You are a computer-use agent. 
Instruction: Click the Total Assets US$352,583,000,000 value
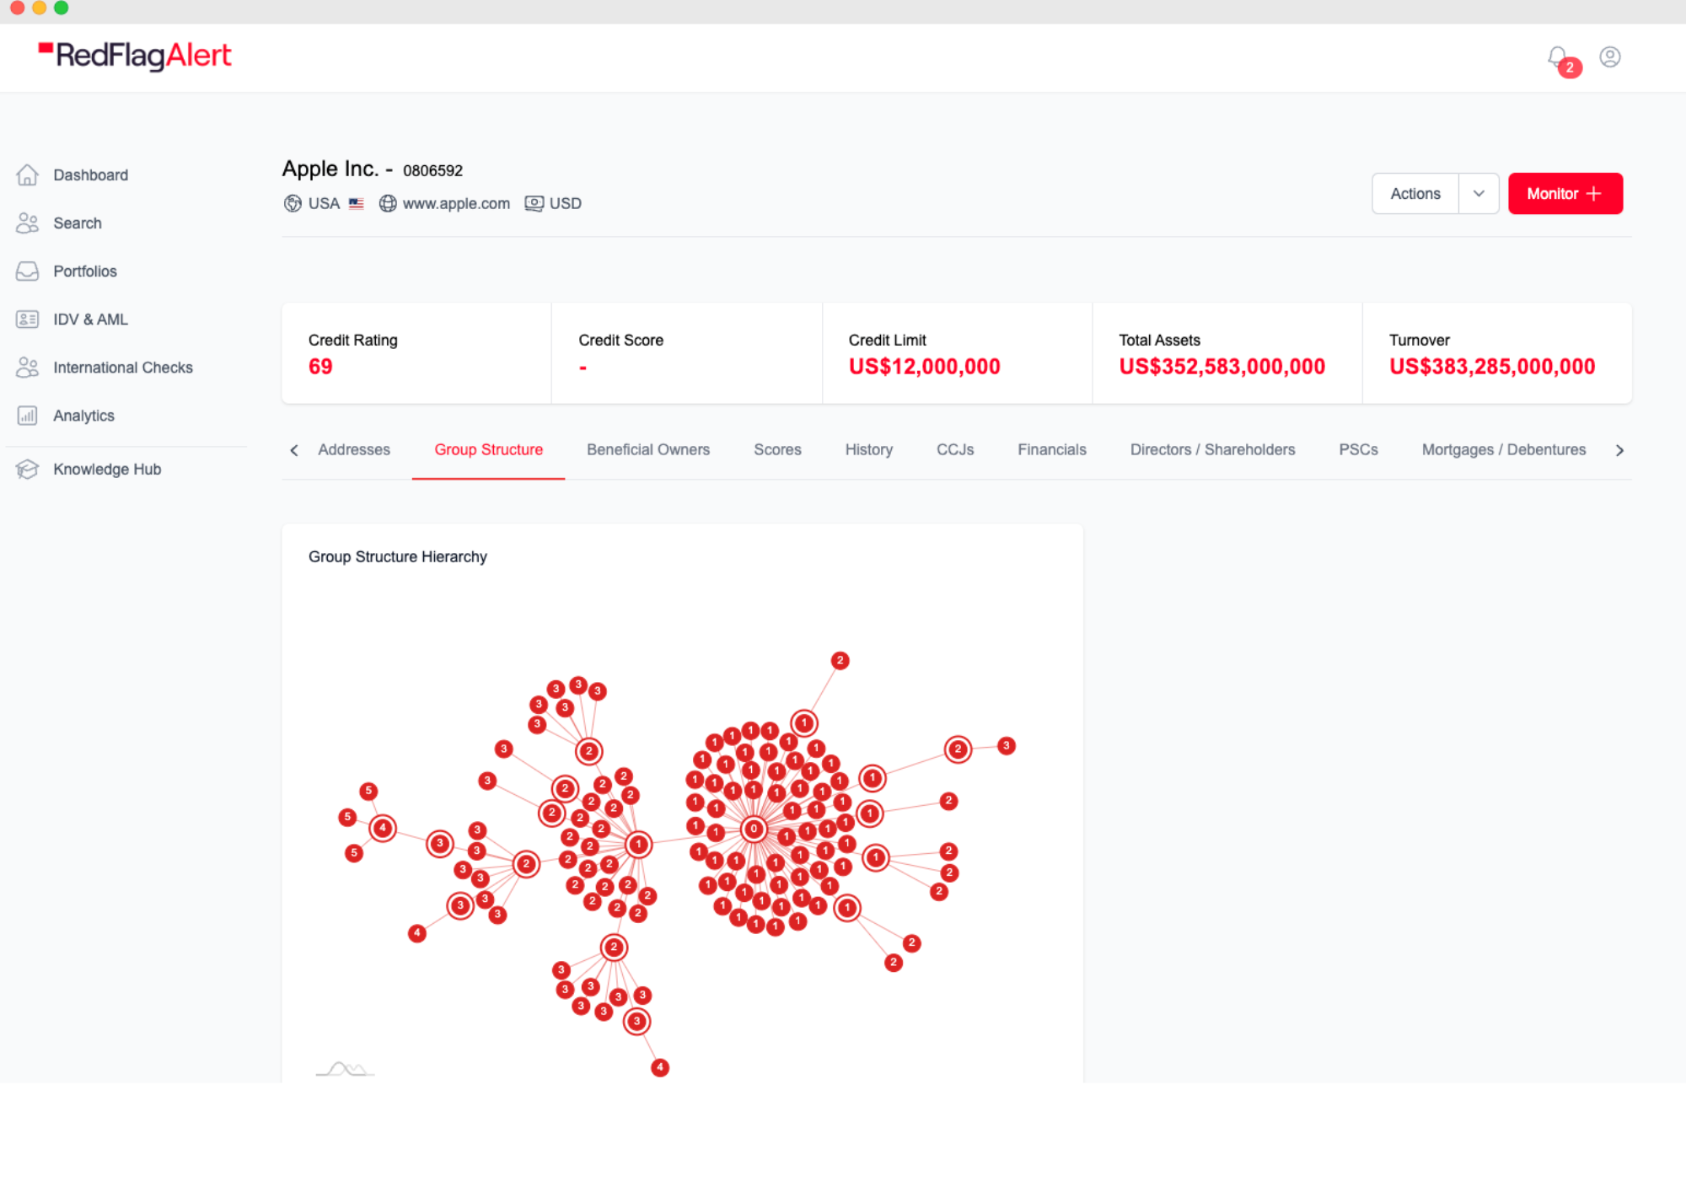1222,366
